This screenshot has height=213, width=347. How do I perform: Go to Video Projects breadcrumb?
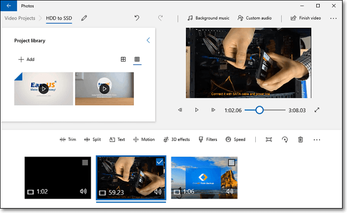click(20, 18)
